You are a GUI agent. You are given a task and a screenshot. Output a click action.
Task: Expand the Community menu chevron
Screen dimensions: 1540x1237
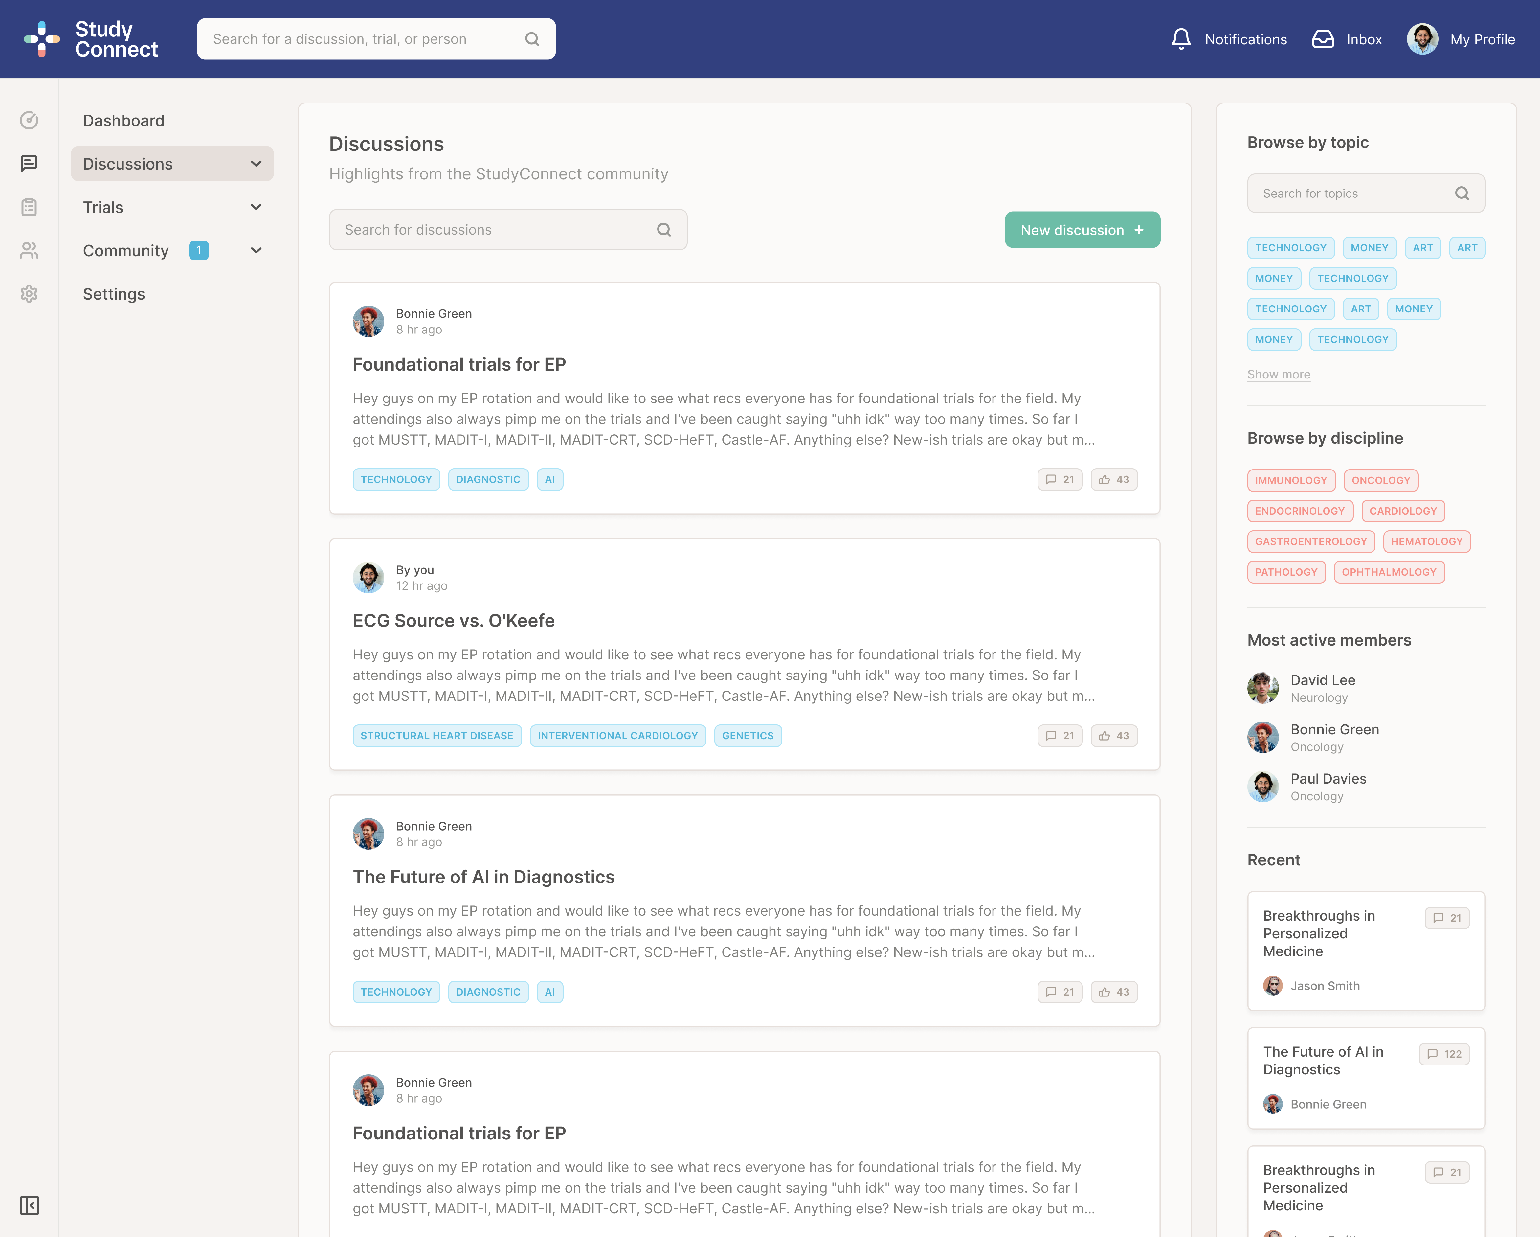pos(256,251)
